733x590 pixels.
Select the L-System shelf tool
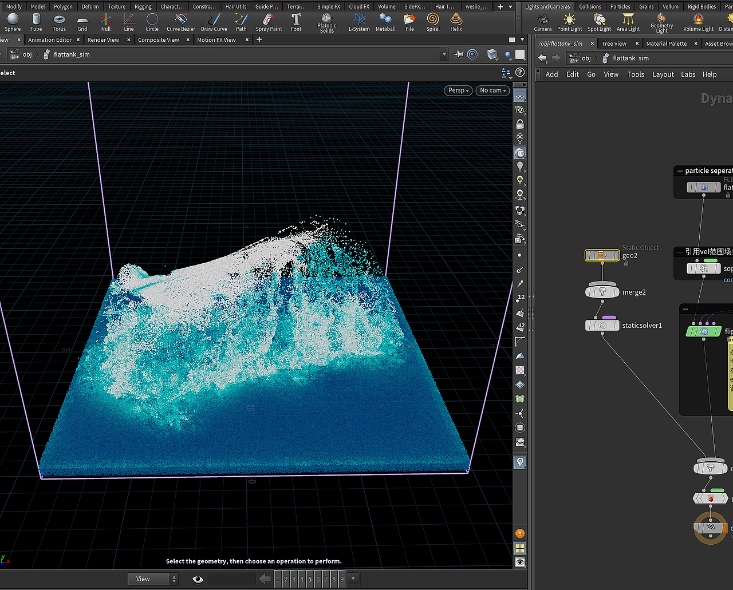[358, 23]
